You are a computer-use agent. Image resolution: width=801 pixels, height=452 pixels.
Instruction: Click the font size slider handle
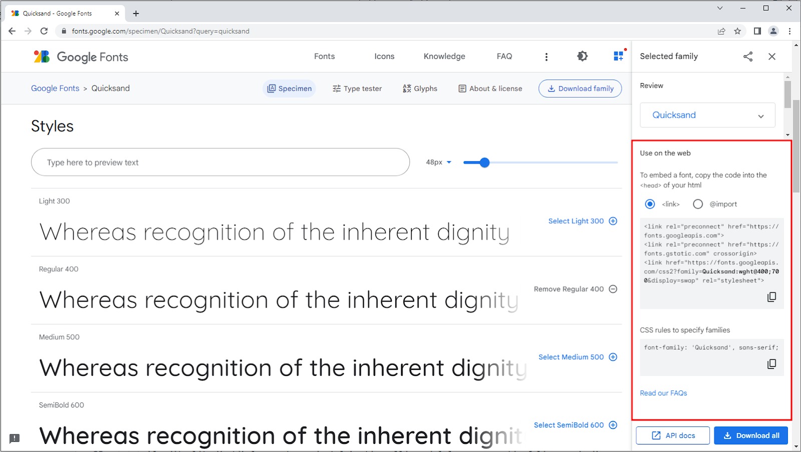coord(484,163)
